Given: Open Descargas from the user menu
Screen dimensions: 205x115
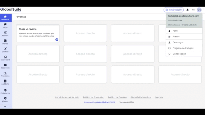Looking at the screenshot, I should tap(184, 42).
